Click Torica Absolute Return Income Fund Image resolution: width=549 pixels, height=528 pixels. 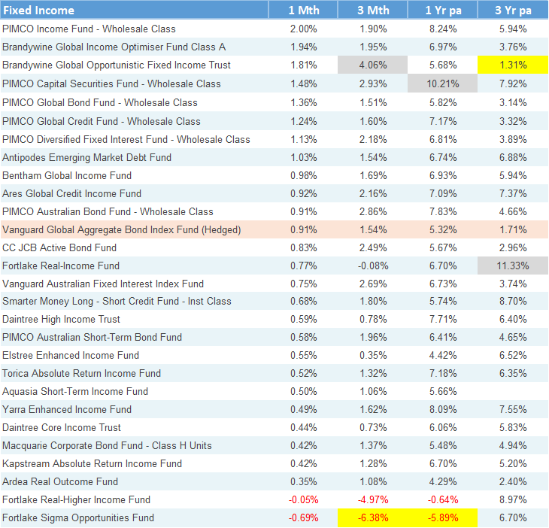pos(81,373)
